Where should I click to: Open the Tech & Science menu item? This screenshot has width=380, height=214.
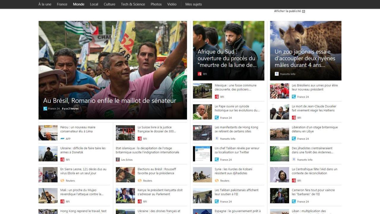coord(133,4)
